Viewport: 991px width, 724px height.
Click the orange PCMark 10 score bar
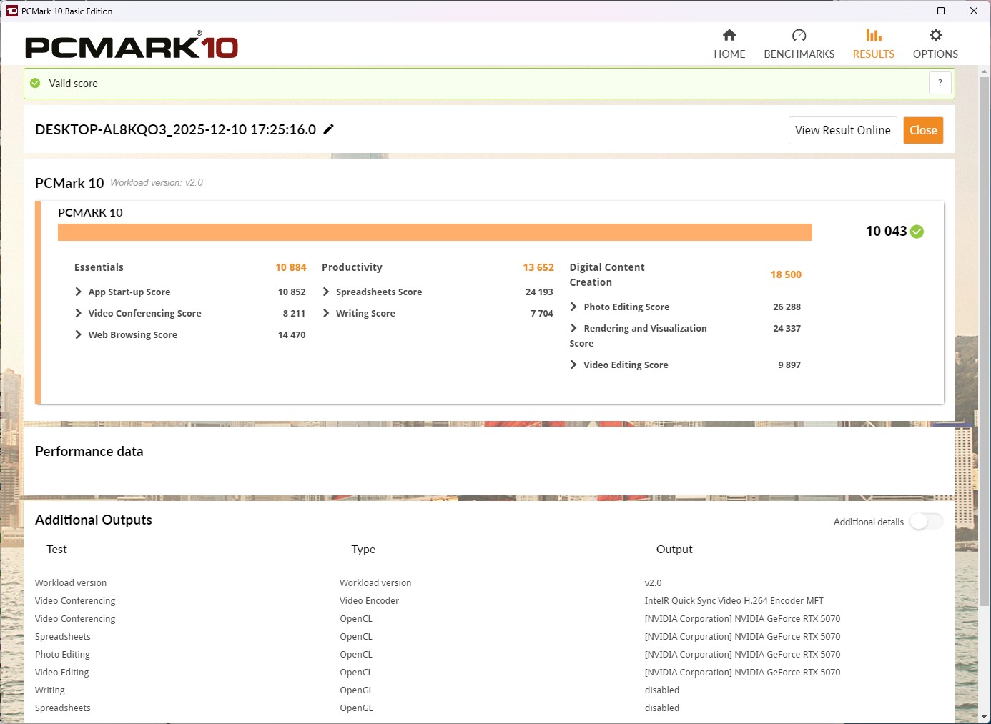(435, 232)
